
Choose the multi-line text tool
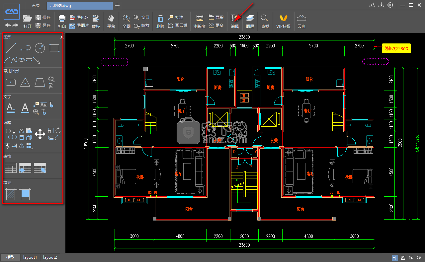click(x=11, y=108)
